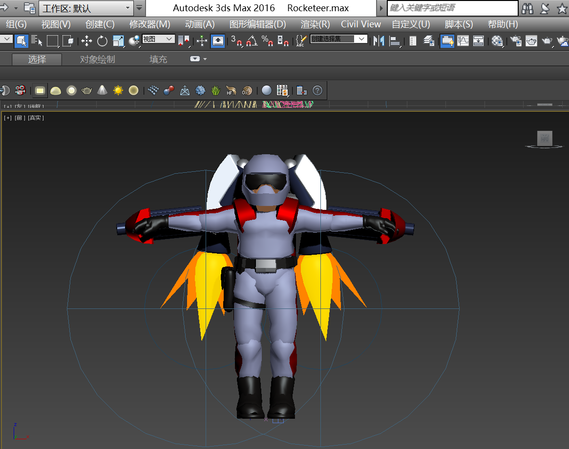Toggle the Scene Explorer
569x449 pixels.
pos(413,41)
